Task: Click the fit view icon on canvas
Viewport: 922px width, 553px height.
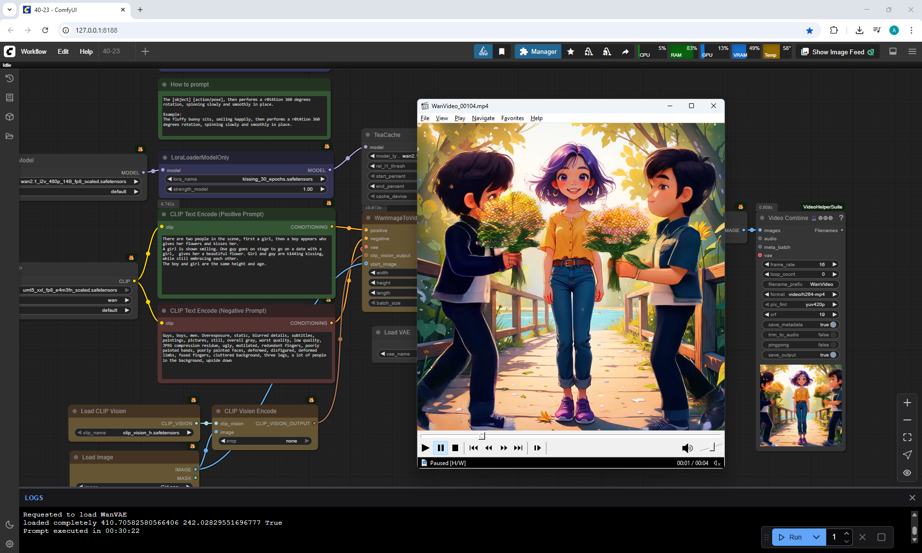Action: click(x=907, y=437)
